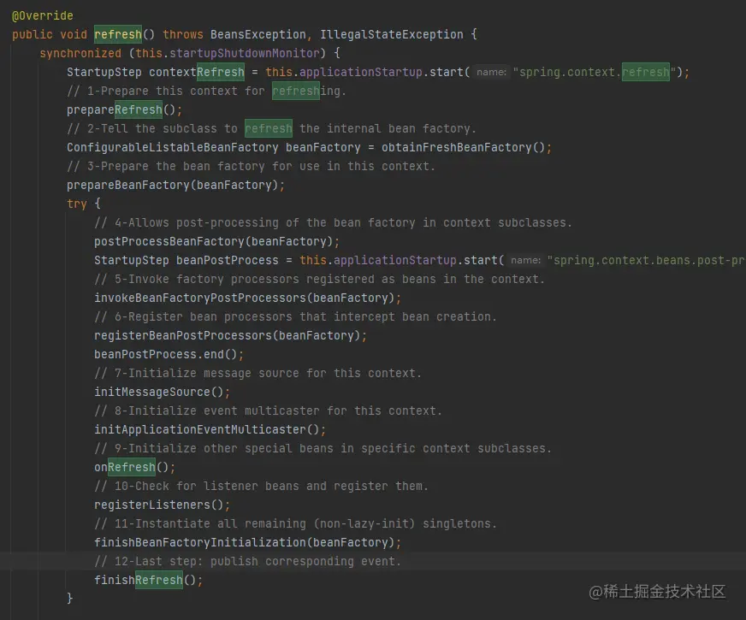Click the 'name:' hint before "spring.context.beans.post-pr"
The image size is (746, 620).
coord(525,261)
